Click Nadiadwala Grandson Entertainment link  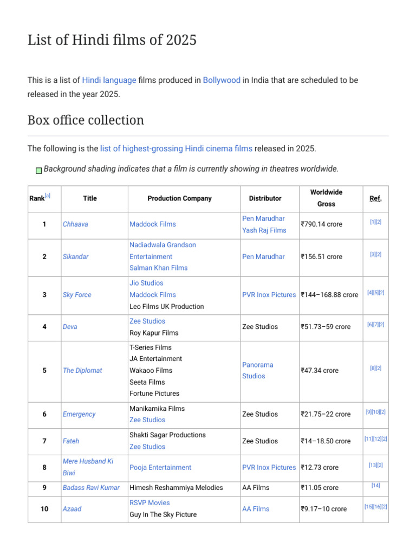tap(162, 250)
